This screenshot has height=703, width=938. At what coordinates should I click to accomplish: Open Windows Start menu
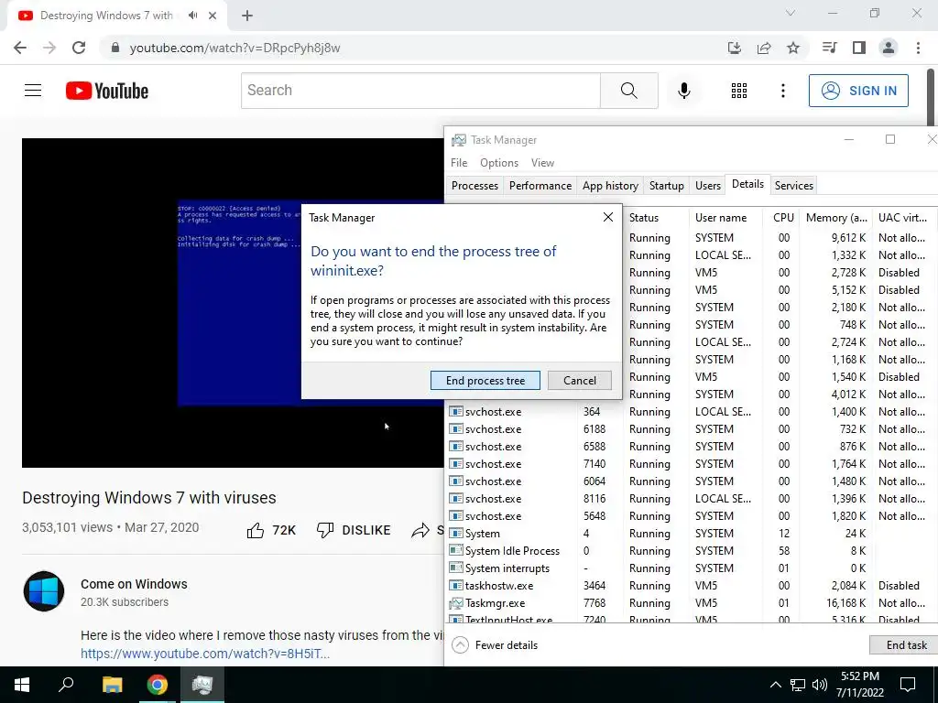[x=22, y=685]
